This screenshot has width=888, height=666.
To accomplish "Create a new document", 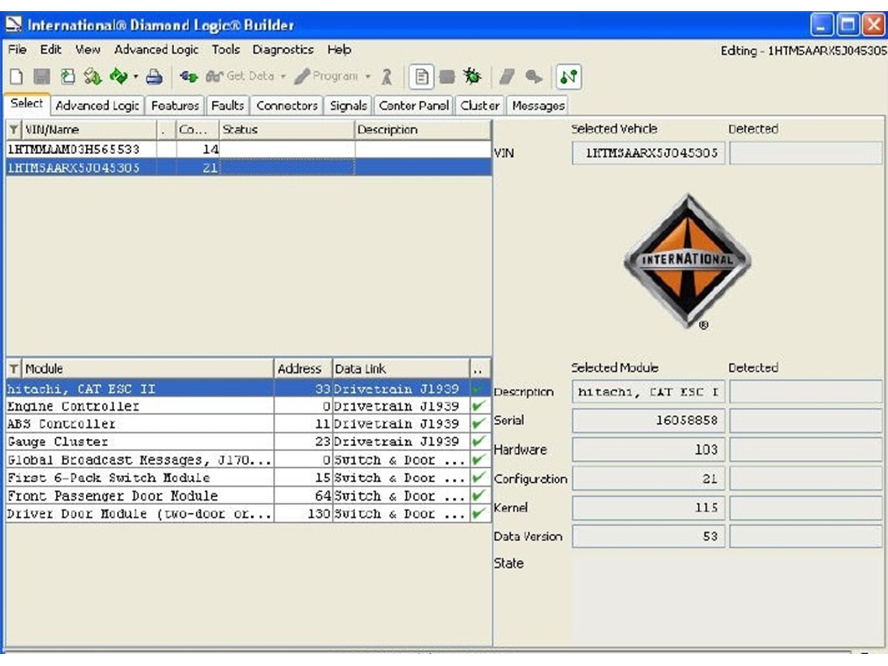I will [16, 77].
